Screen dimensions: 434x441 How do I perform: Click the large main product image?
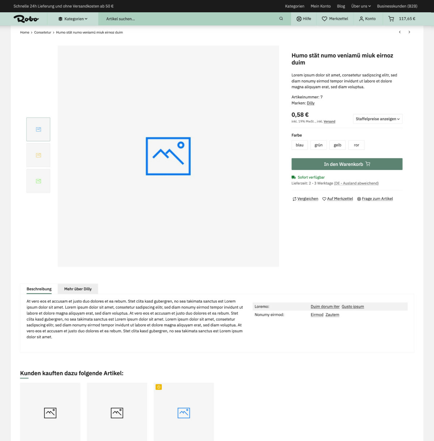(x=168, y=156)
